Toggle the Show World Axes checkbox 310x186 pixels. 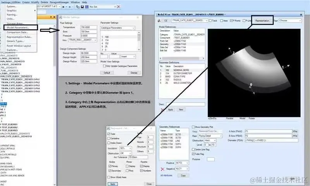click(x=109, y=177)
